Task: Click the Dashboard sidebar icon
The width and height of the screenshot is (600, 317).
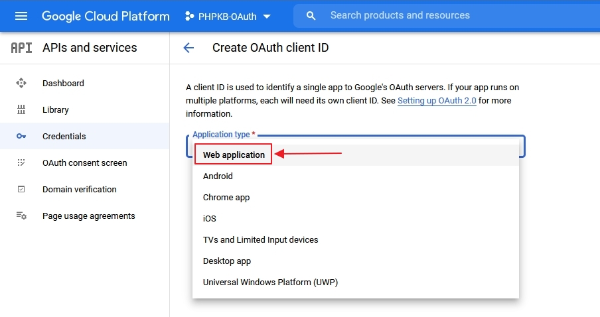Action: click(21, 83)
